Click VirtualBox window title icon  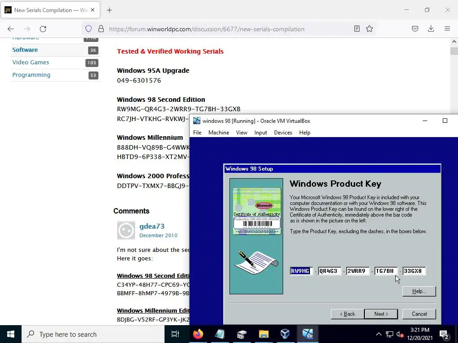(x=197, y=121)
